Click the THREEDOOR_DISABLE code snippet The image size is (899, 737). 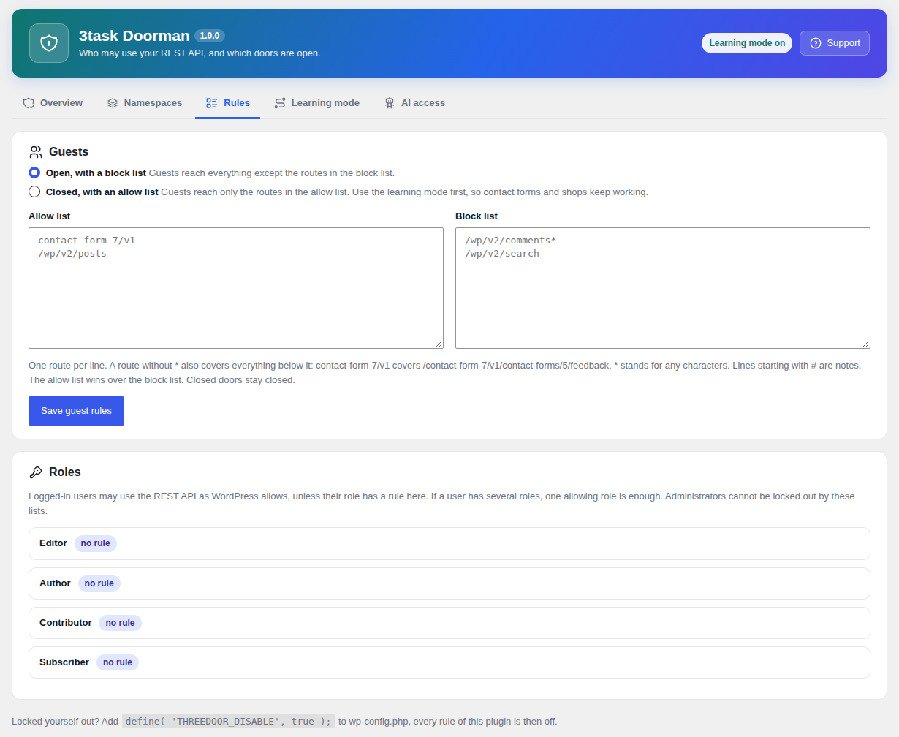228,721
